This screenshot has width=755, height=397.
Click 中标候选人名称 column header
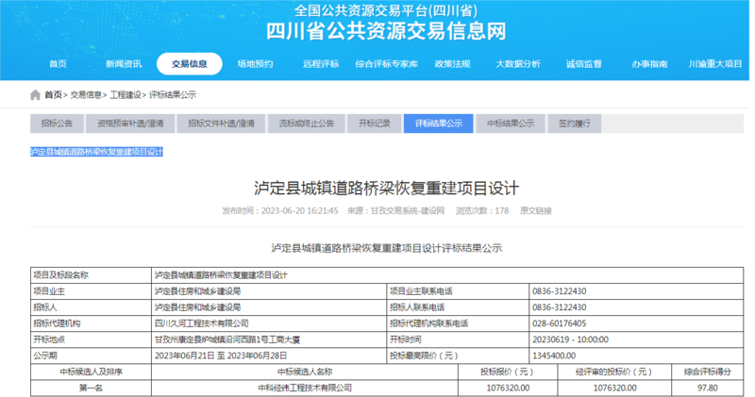[305, 372]
